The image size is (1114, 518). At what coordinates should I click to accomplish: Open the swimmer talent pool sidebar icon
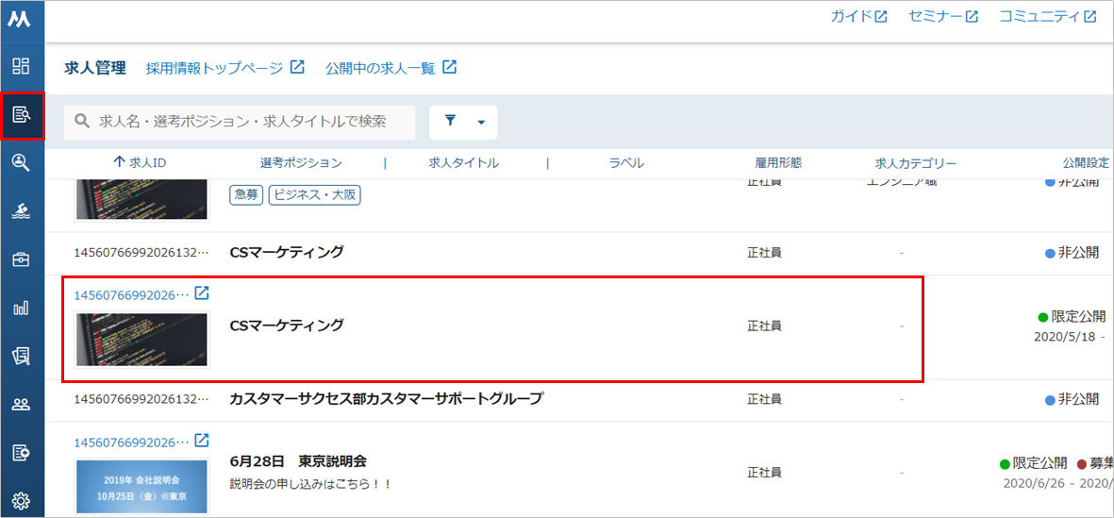click(22, 211)
